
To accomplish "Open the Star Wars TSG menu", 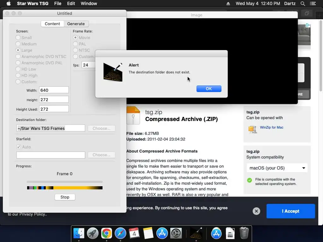I will (33, 3).
